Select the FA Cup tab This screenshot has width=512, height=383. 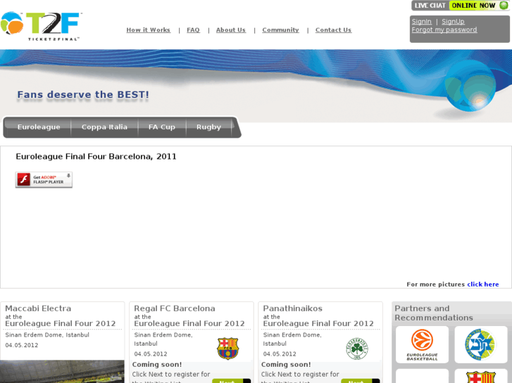tap(162, 127)
